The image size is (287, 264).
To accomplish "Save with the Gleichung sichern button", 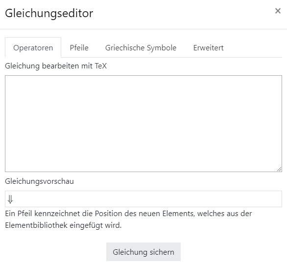I will [143, 252].
